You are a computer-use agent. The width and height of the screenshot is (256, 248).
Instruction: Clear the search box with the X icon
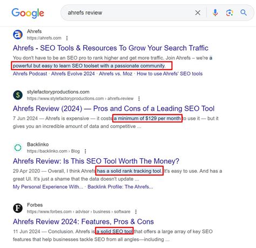coord(198,13)
